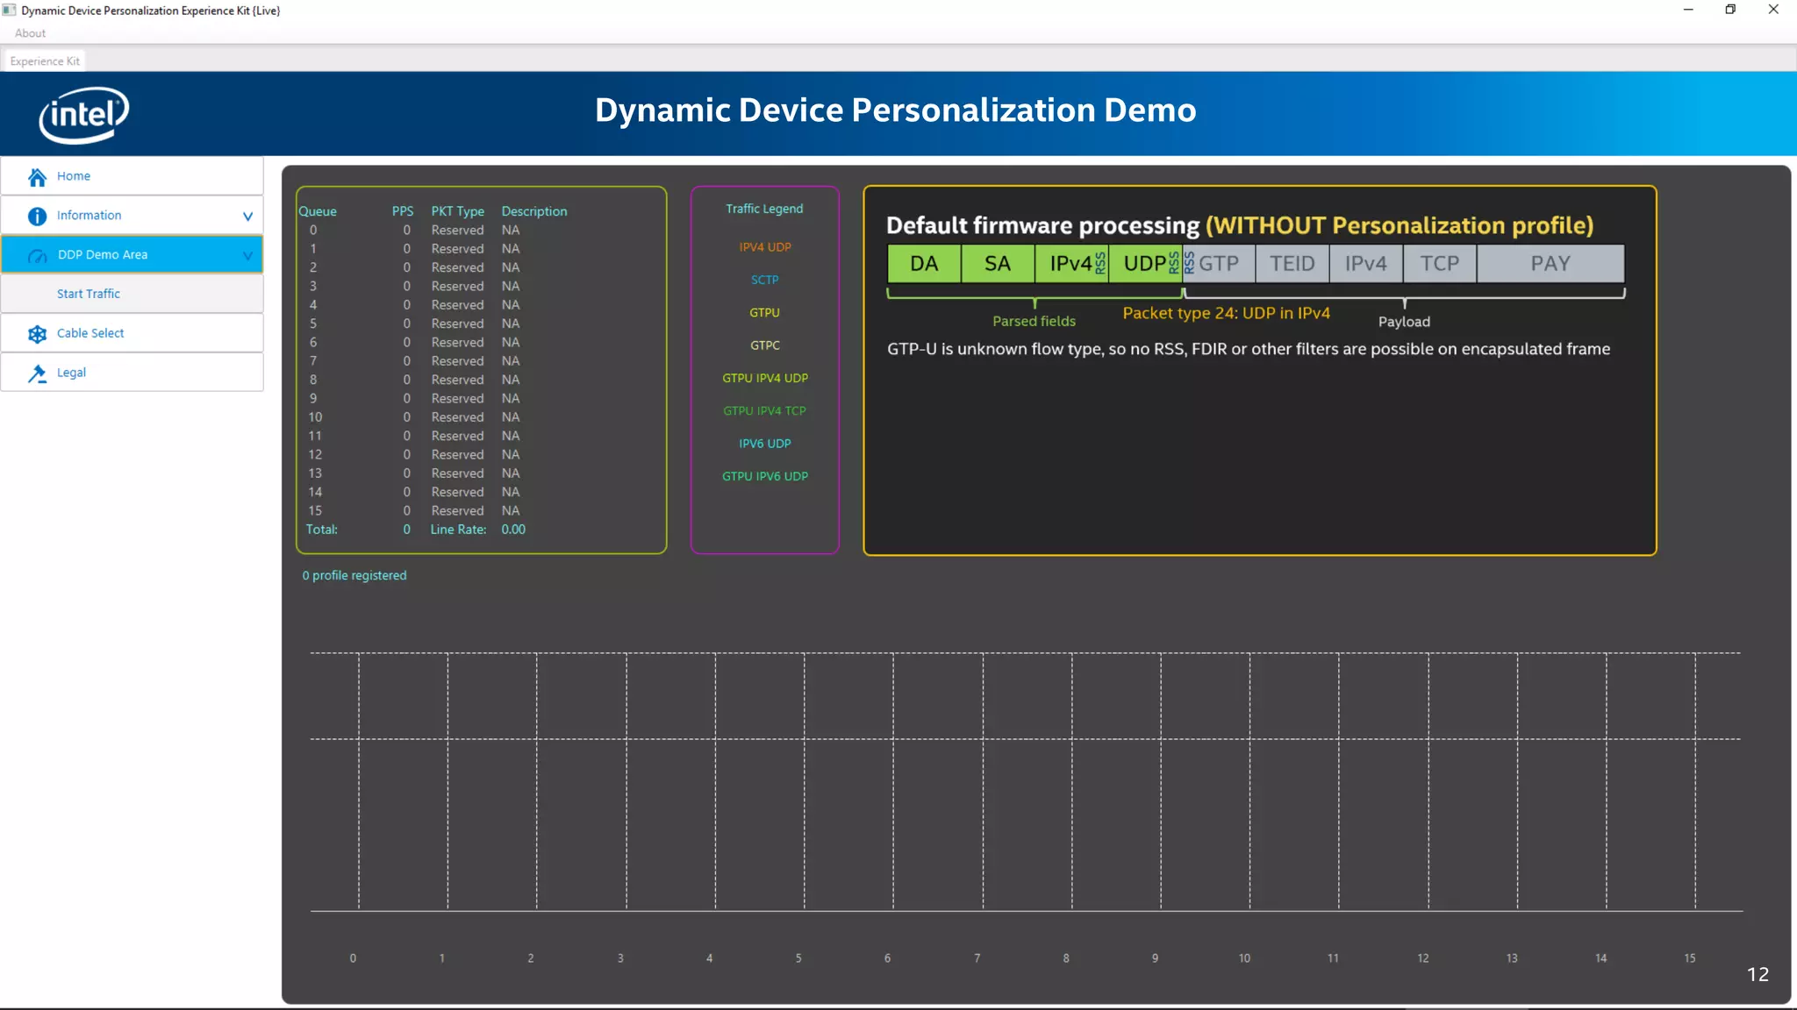1797x1010 pixels.
Task: Click the Intel logo in the banner
Action: tap(84, 115)
